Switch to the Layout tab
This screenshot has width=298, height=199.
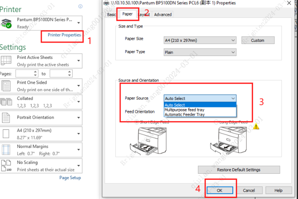144,15
